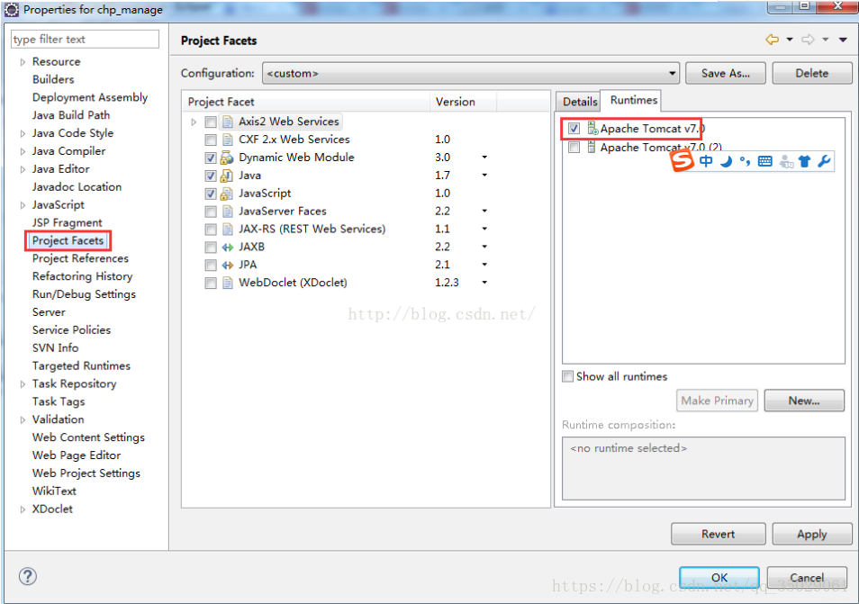Click the Apache Tomcat v7.0 (2) server icon

591,147
